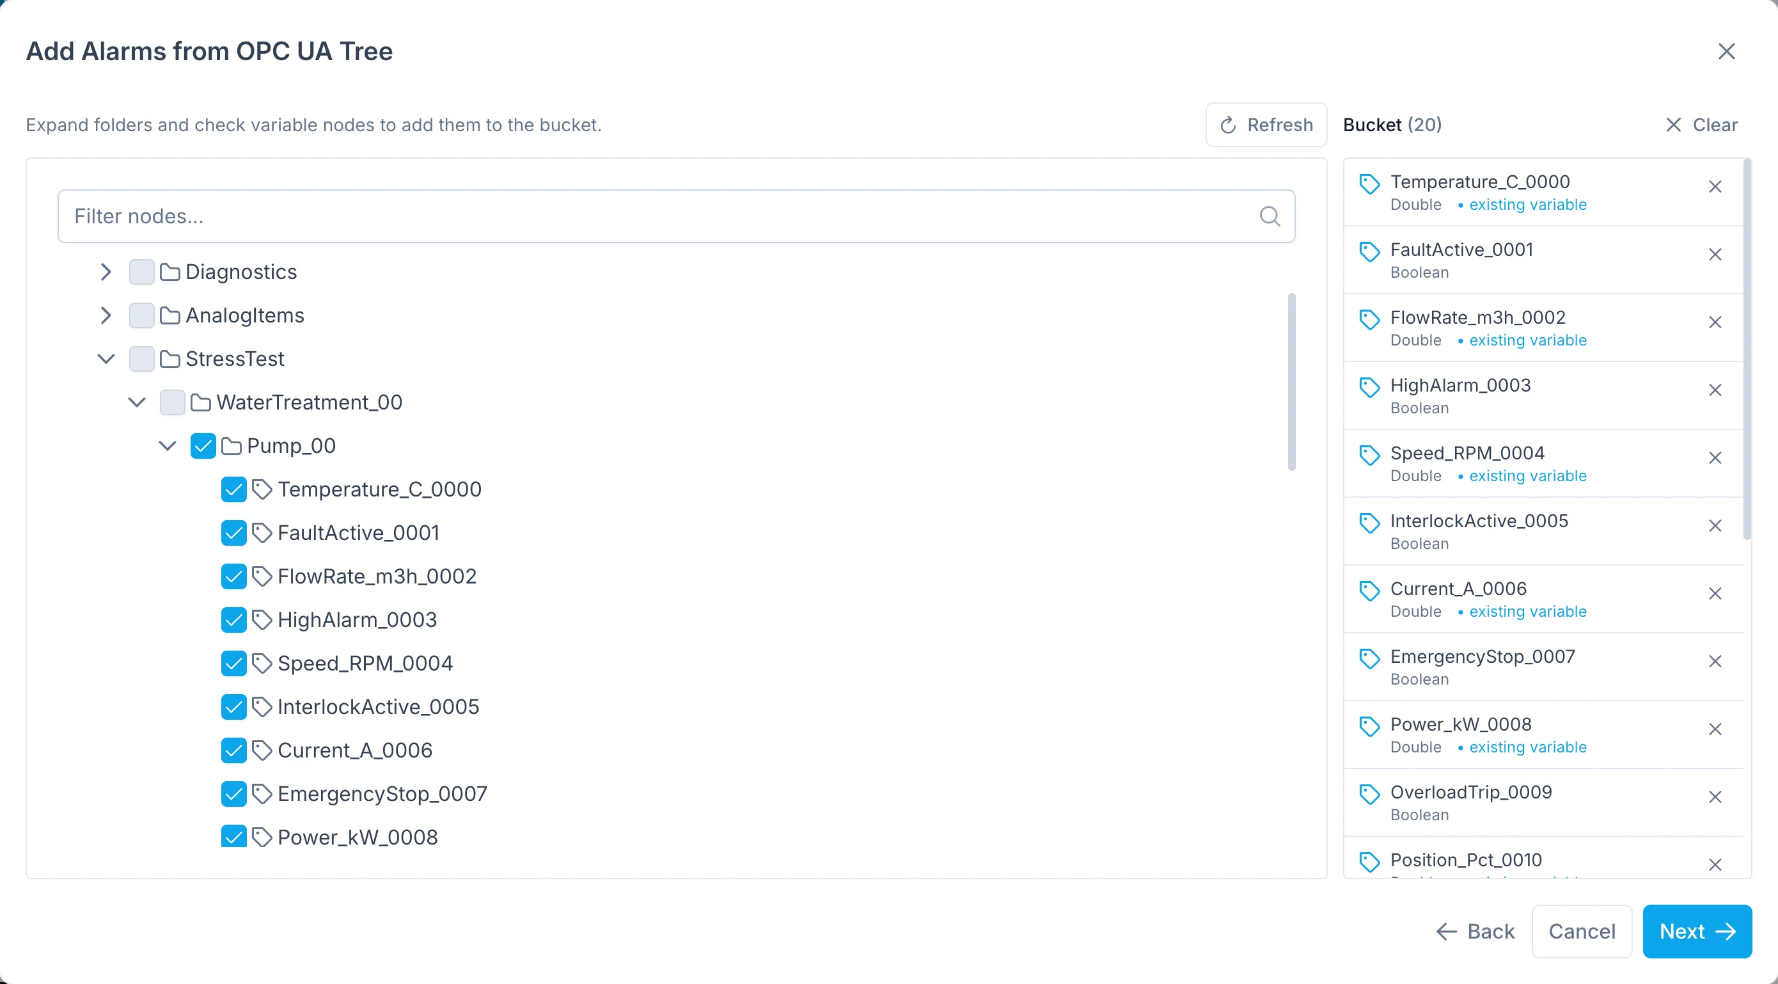Viewport: 1778px width, 984px height.
Task: Remove Power_kW_0008 from the bucket
Action: click(1715, 729)
